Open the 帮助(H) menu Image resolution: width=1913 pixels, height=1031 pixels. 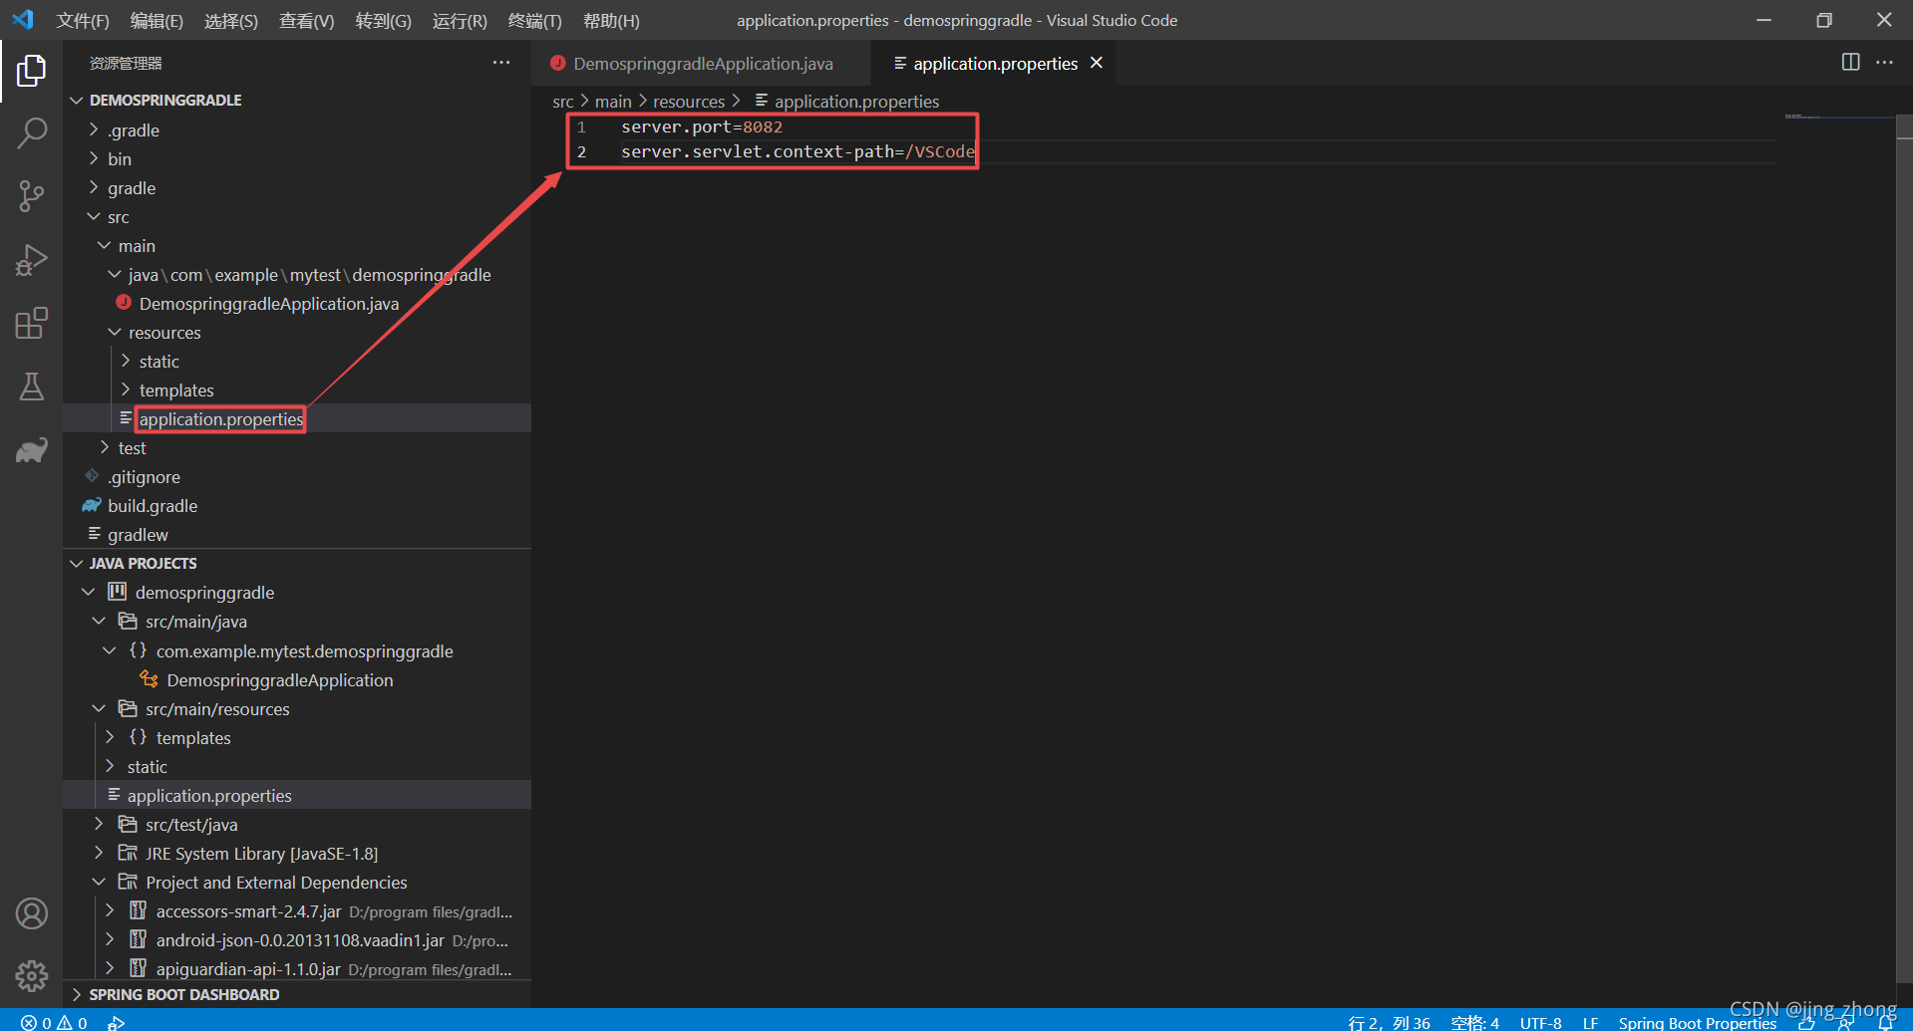click(611, 21)
